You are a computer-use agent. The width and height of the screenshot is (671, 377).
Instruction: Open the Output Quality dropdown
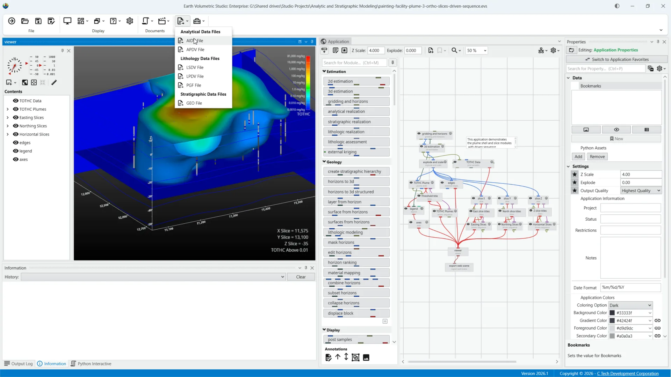pos(641,191)
